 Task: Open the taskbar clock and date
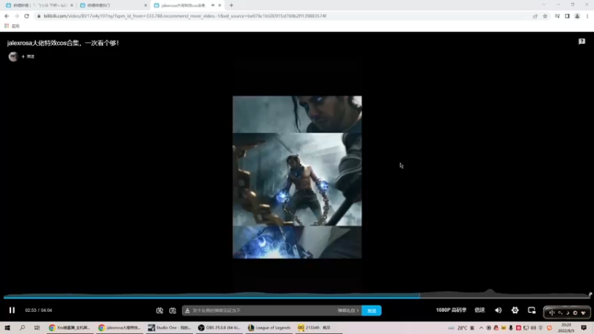point(567,328)
